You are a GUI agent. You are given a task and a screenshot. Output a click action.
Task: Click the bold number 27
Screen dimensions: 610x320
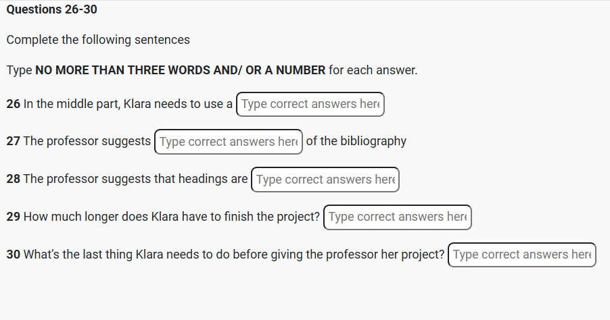(14, 141)
